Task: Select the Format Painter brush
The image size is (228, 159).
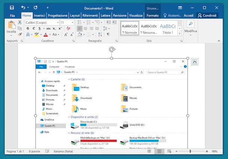Action: [20, 34]
